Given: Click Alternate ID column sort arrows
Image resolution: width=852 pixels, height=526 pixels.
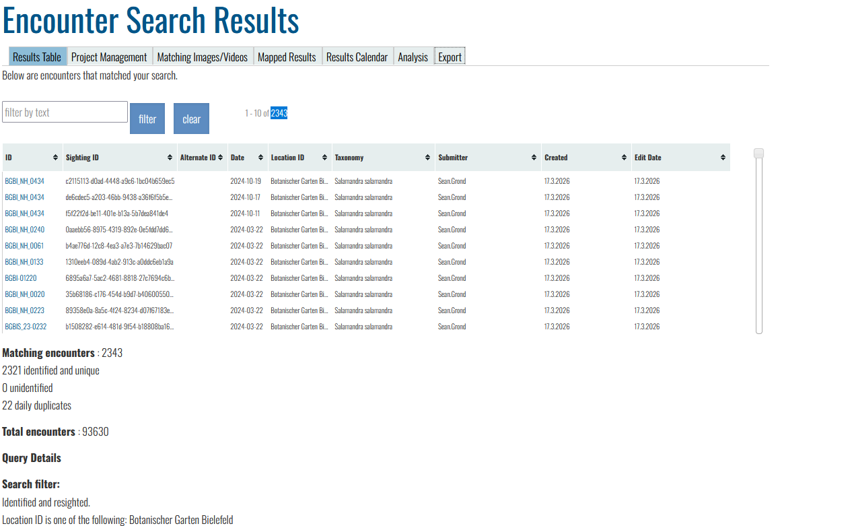Looking at the screenshot, I should click(x=220, y=158).
